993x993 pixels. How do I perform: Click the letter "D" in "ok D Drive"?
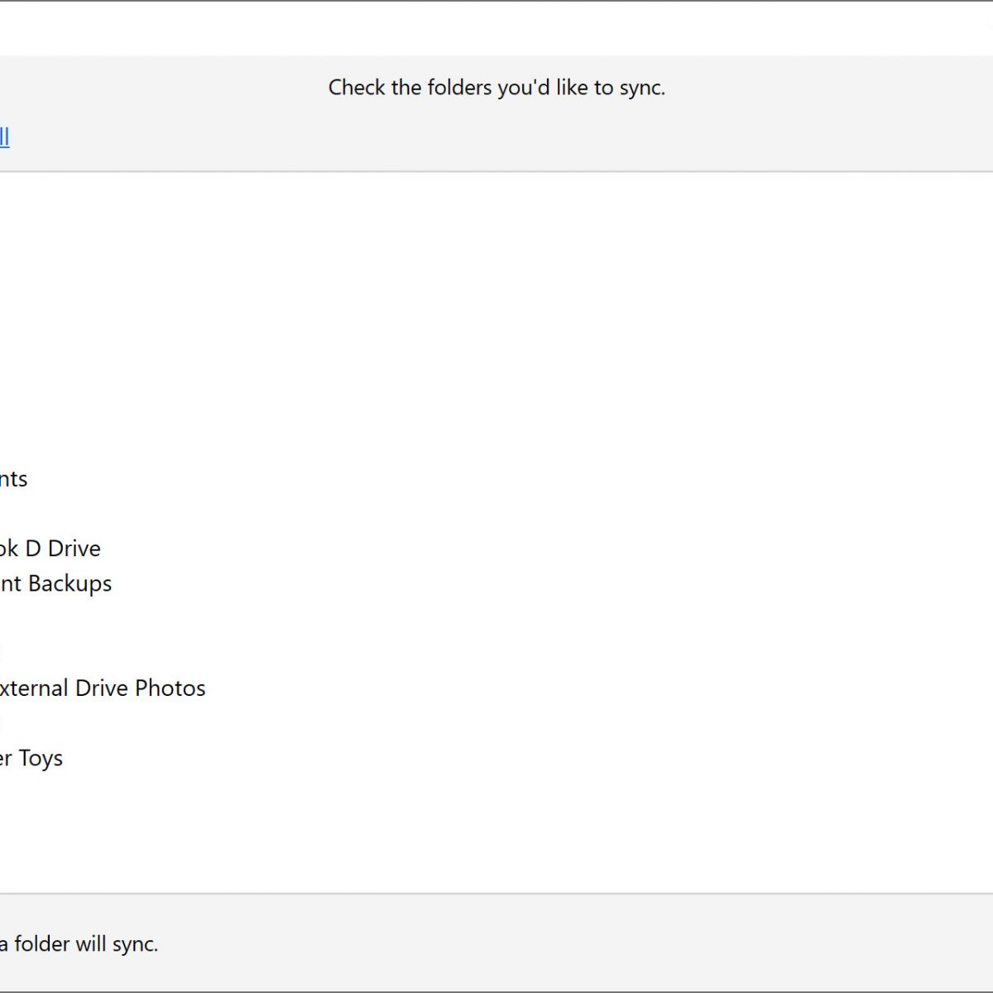(x=33, y=549)
